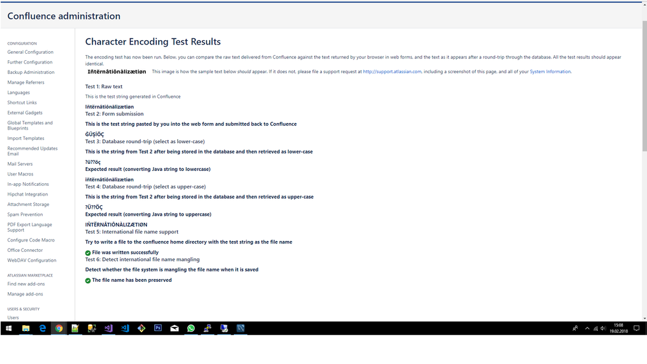Click green check beside 'File was written successfully'
The image size is (647, 364).
[88, 253]
